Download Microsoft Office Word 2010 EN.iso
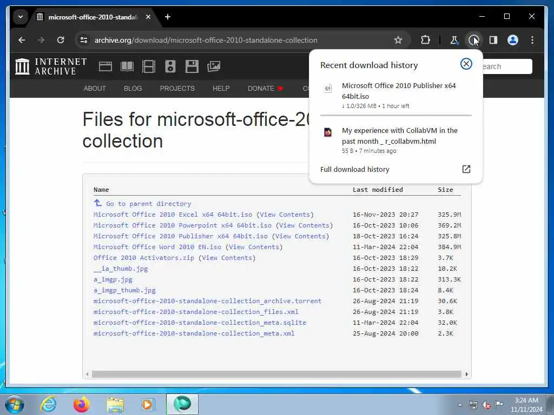This screenshot has width=554, height=415. (x=157, y=247)
